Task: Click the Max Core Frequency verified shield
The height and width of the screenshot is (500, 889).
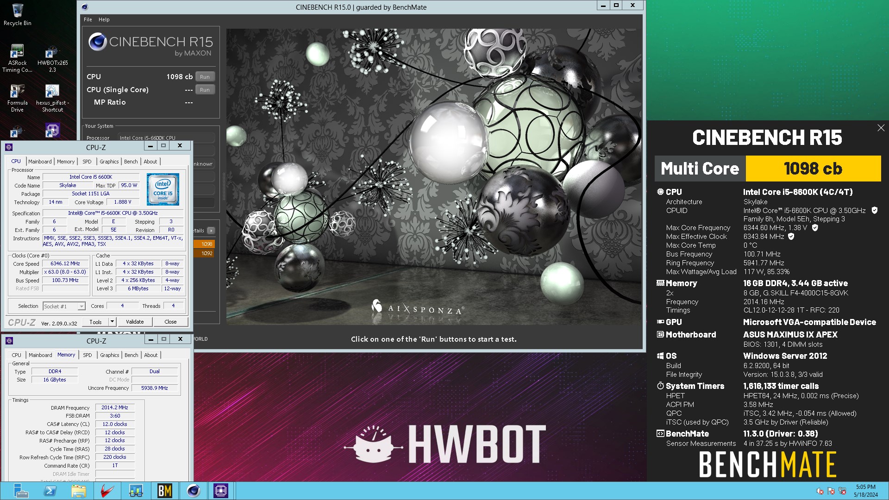Action: (x=815, y=228)
